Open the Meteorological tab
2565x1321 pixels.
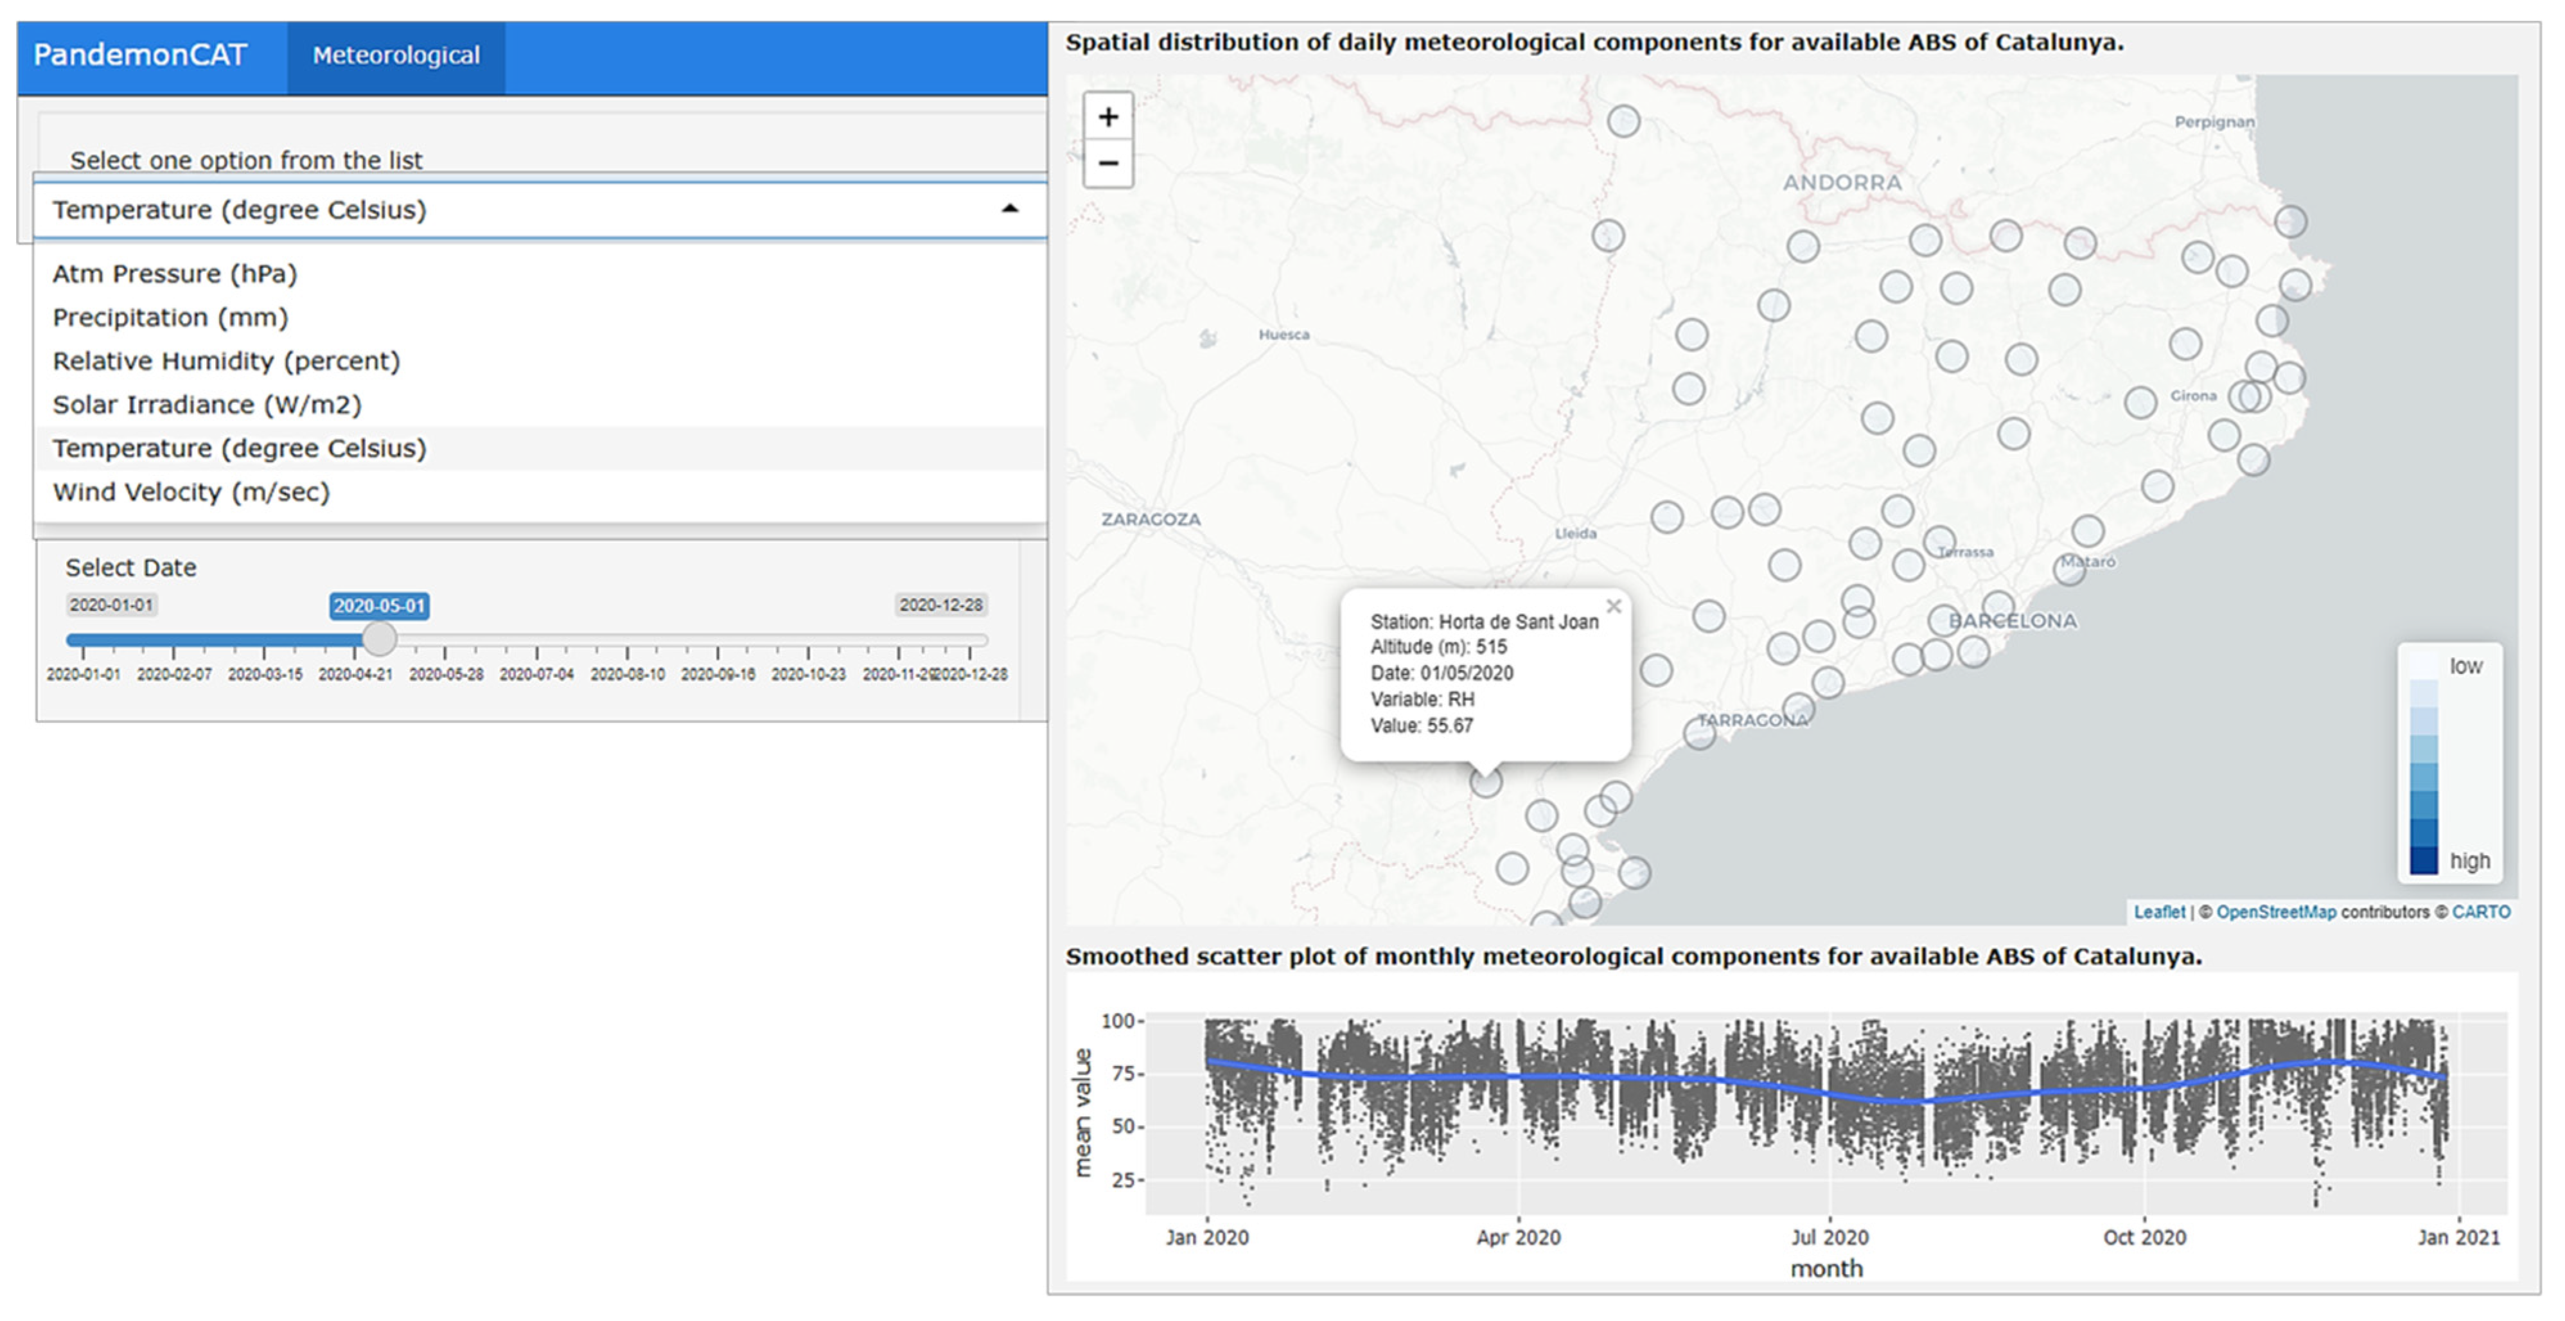point(395,56)
